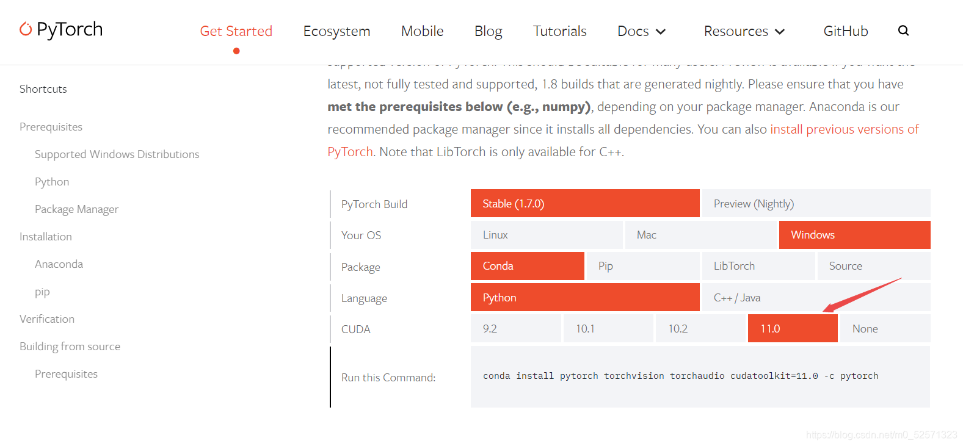
Task: Click the PyTorch flame logo
Action: tap(26, 29)
